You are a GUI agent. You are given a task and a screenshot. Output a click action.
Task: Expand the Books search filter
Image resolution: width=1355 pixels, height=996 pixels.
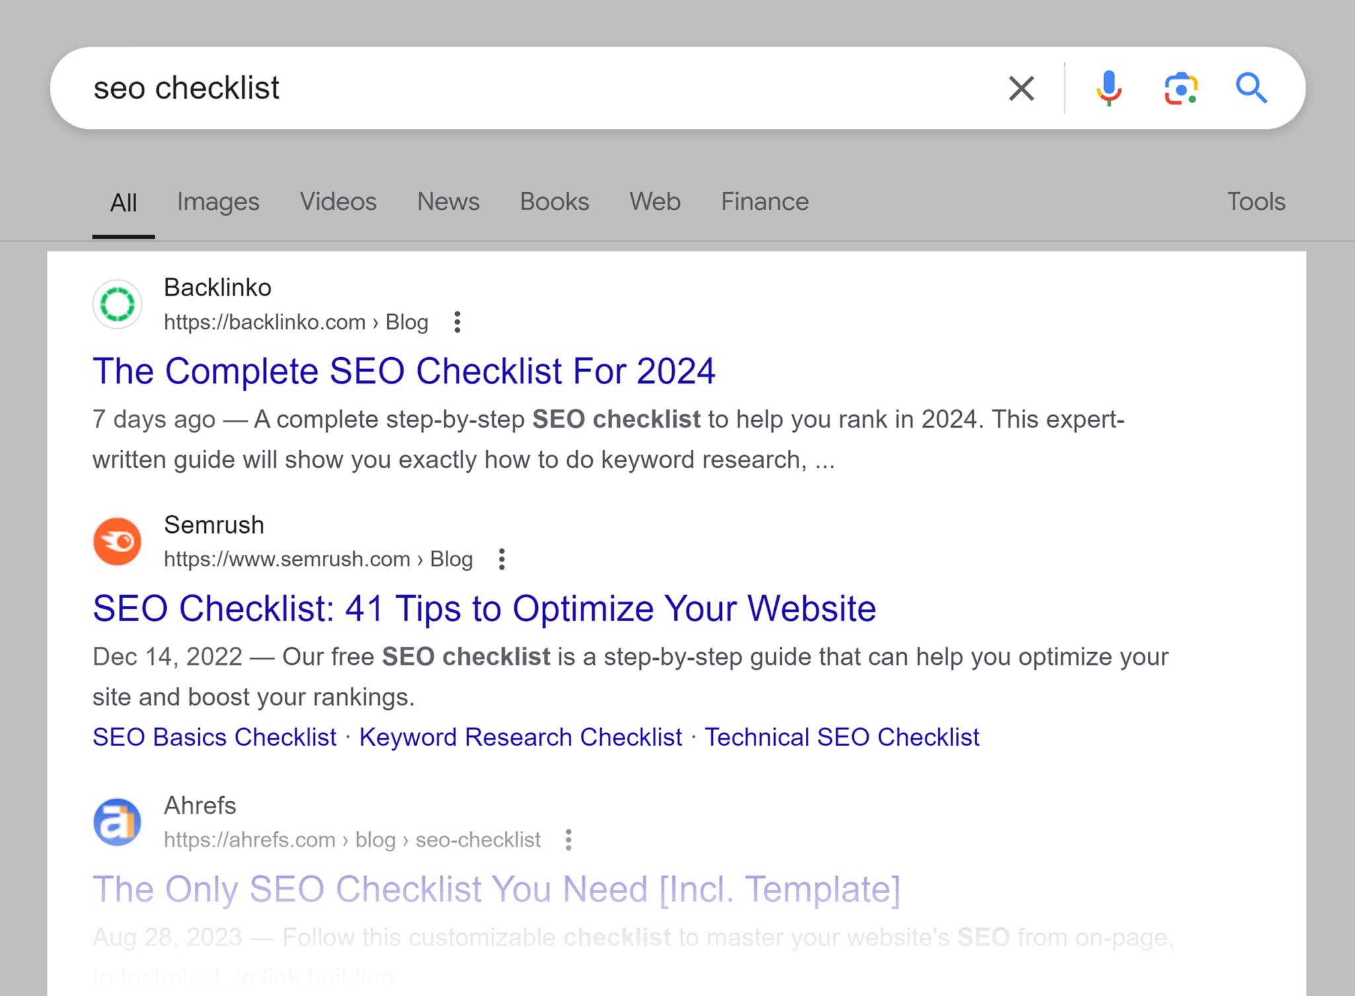(x=554, y=202)
